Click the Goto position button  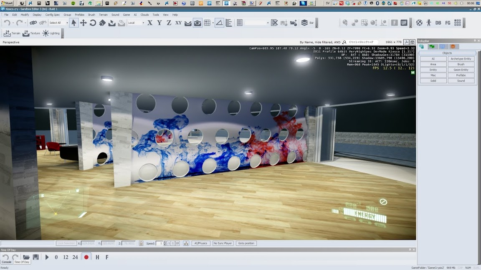click(x=246, y=243)
